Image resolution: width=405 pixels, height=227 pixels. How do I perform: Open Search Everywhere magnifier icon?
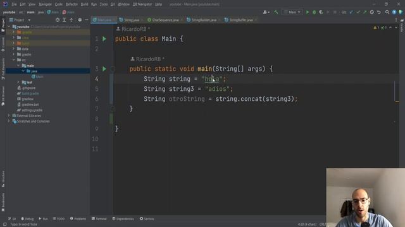387,12
